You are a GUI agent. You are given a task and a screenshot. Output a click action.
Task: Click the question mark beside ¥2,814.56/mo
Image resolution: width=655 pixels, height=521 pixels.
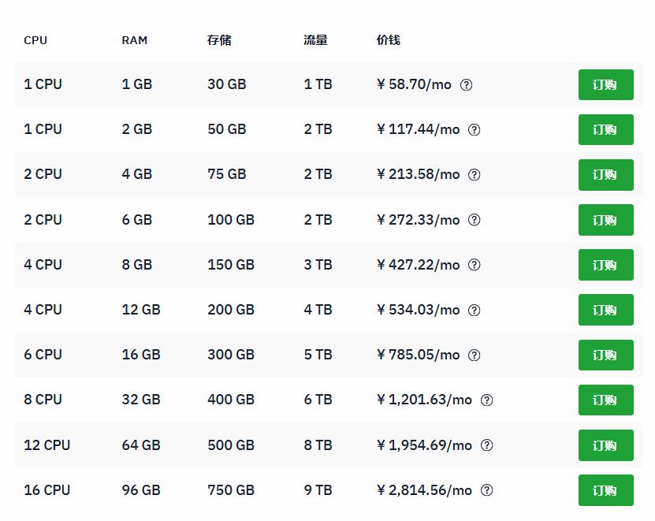click(x=486, y=489)
